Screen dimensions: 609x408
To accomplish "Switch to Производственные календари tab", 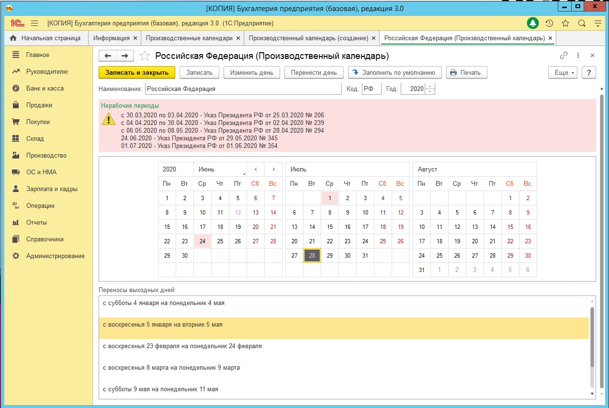I will (x=189, y=38).
